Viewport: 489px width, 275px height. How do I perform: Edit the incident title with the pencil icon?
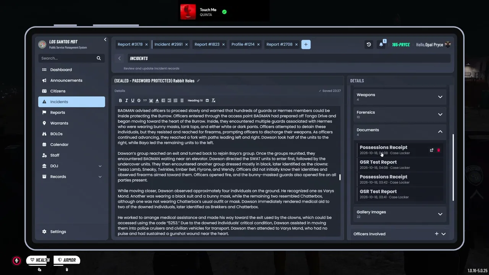click(x=198, y=81)
